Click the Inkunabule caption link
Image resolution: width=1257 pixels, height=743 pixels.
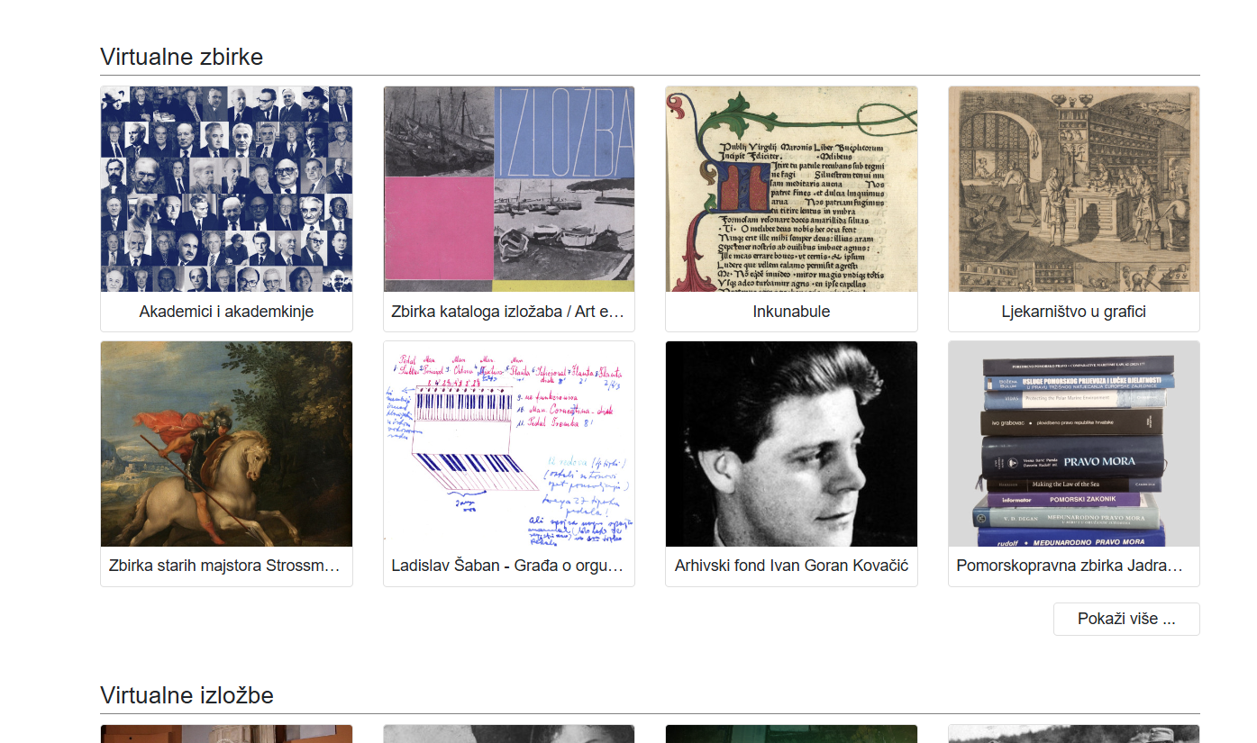[x=791, y=312]
